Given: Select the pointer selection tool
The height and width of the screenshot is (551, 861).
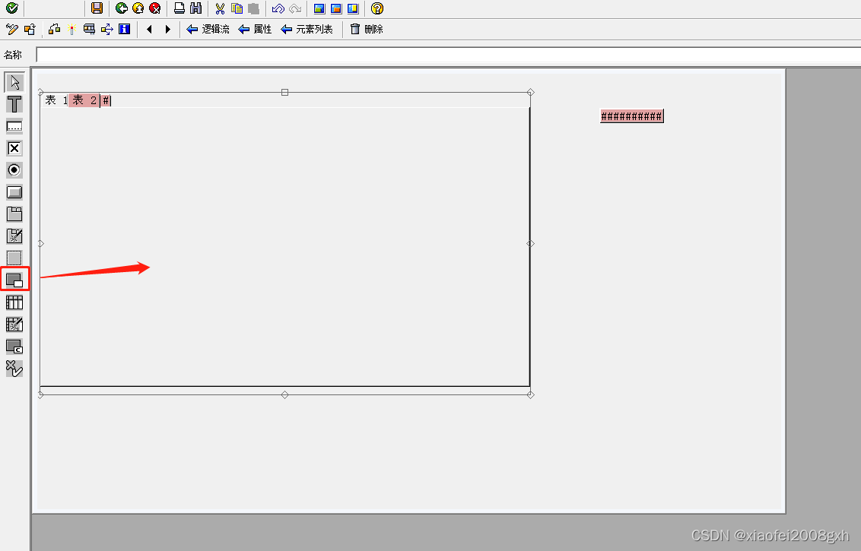Looking at the screenshot, I should 14,82.
